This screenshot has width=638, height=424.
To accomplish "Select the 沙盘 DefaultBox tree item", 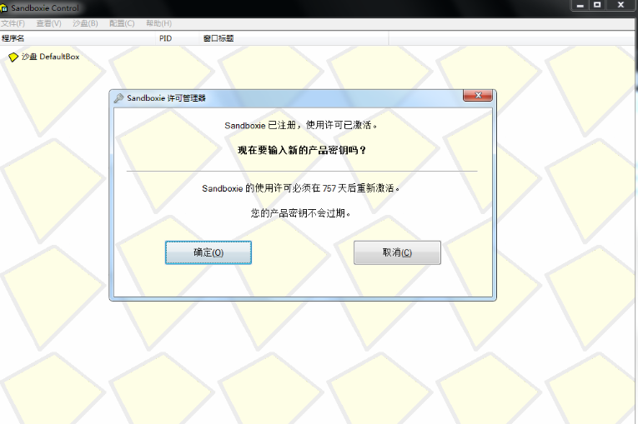I will [x=44, y=57].
